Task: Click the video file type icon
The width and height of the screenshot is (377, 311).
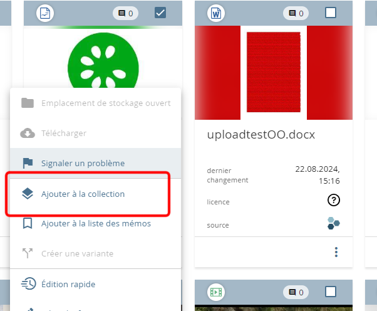Action: pyautogui.click(x=216, y=292)
